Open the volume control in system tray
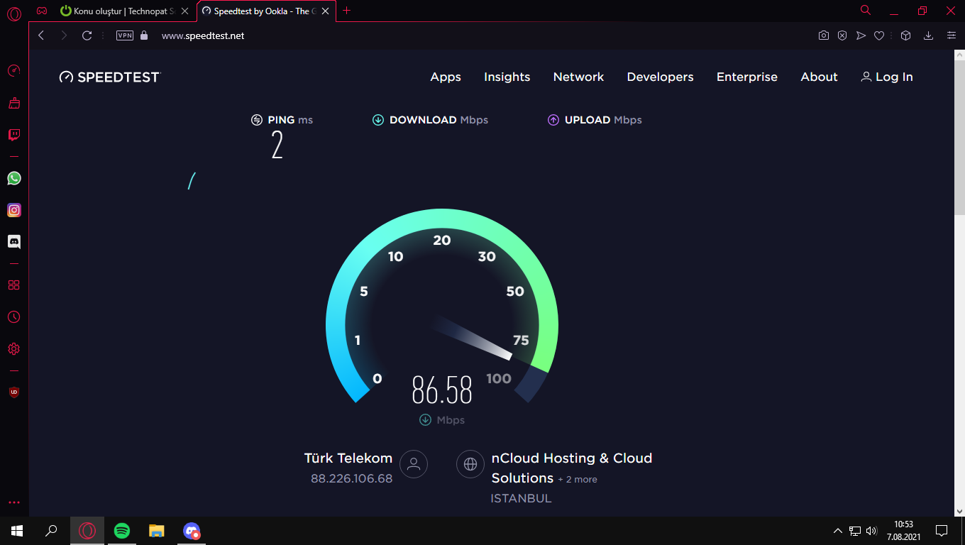This screenshot has width=965, height=545. point(872,531)
